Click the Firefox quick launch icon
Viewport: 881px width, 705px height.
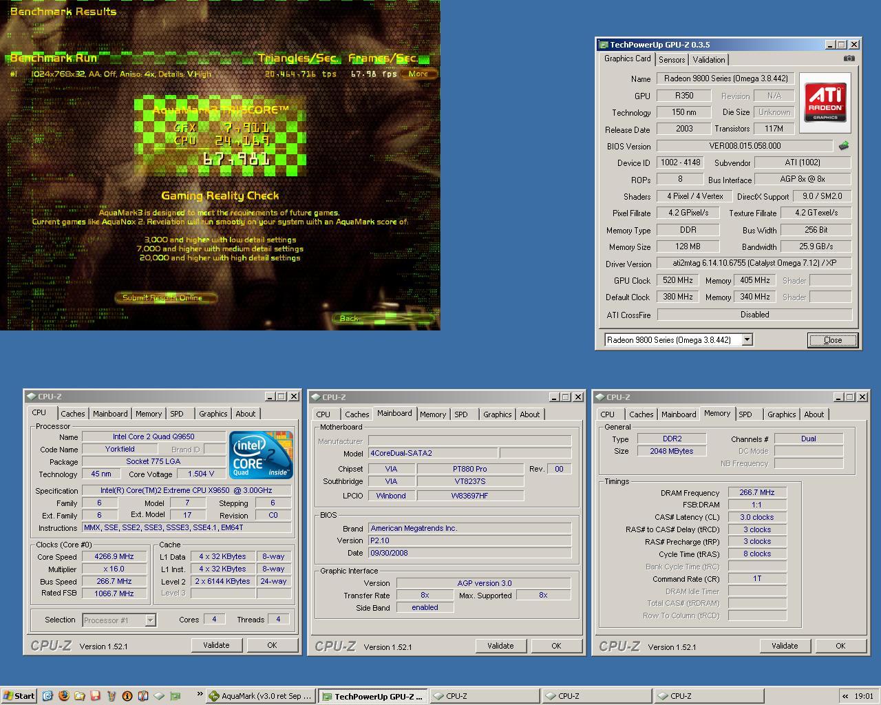click(x=63, y=696)
